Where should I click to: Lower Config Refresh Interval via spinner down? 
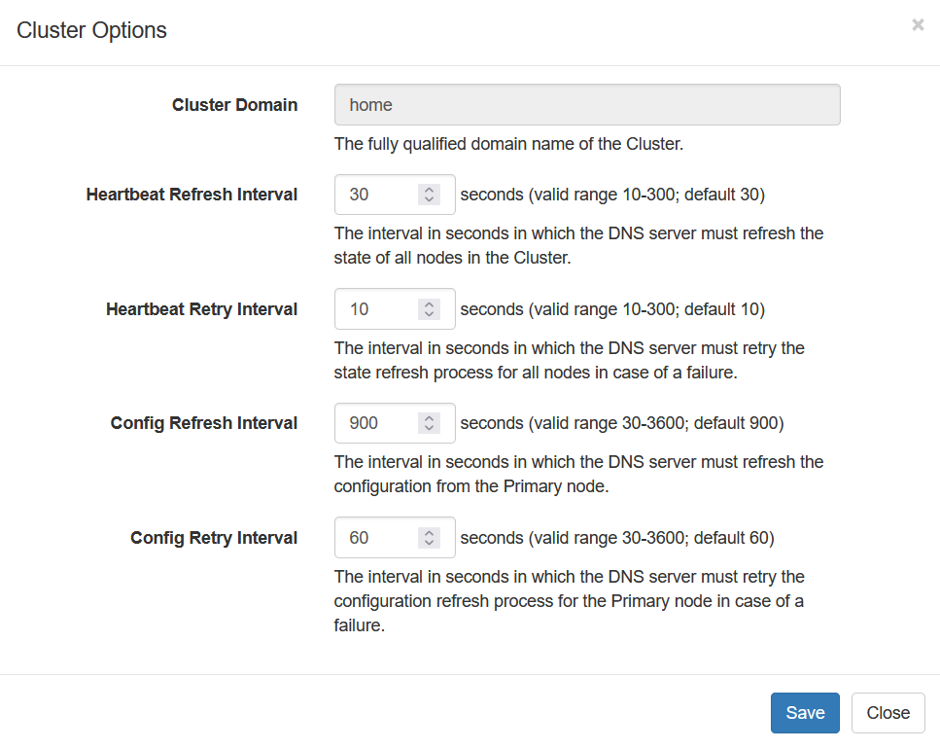coord(429,429)
